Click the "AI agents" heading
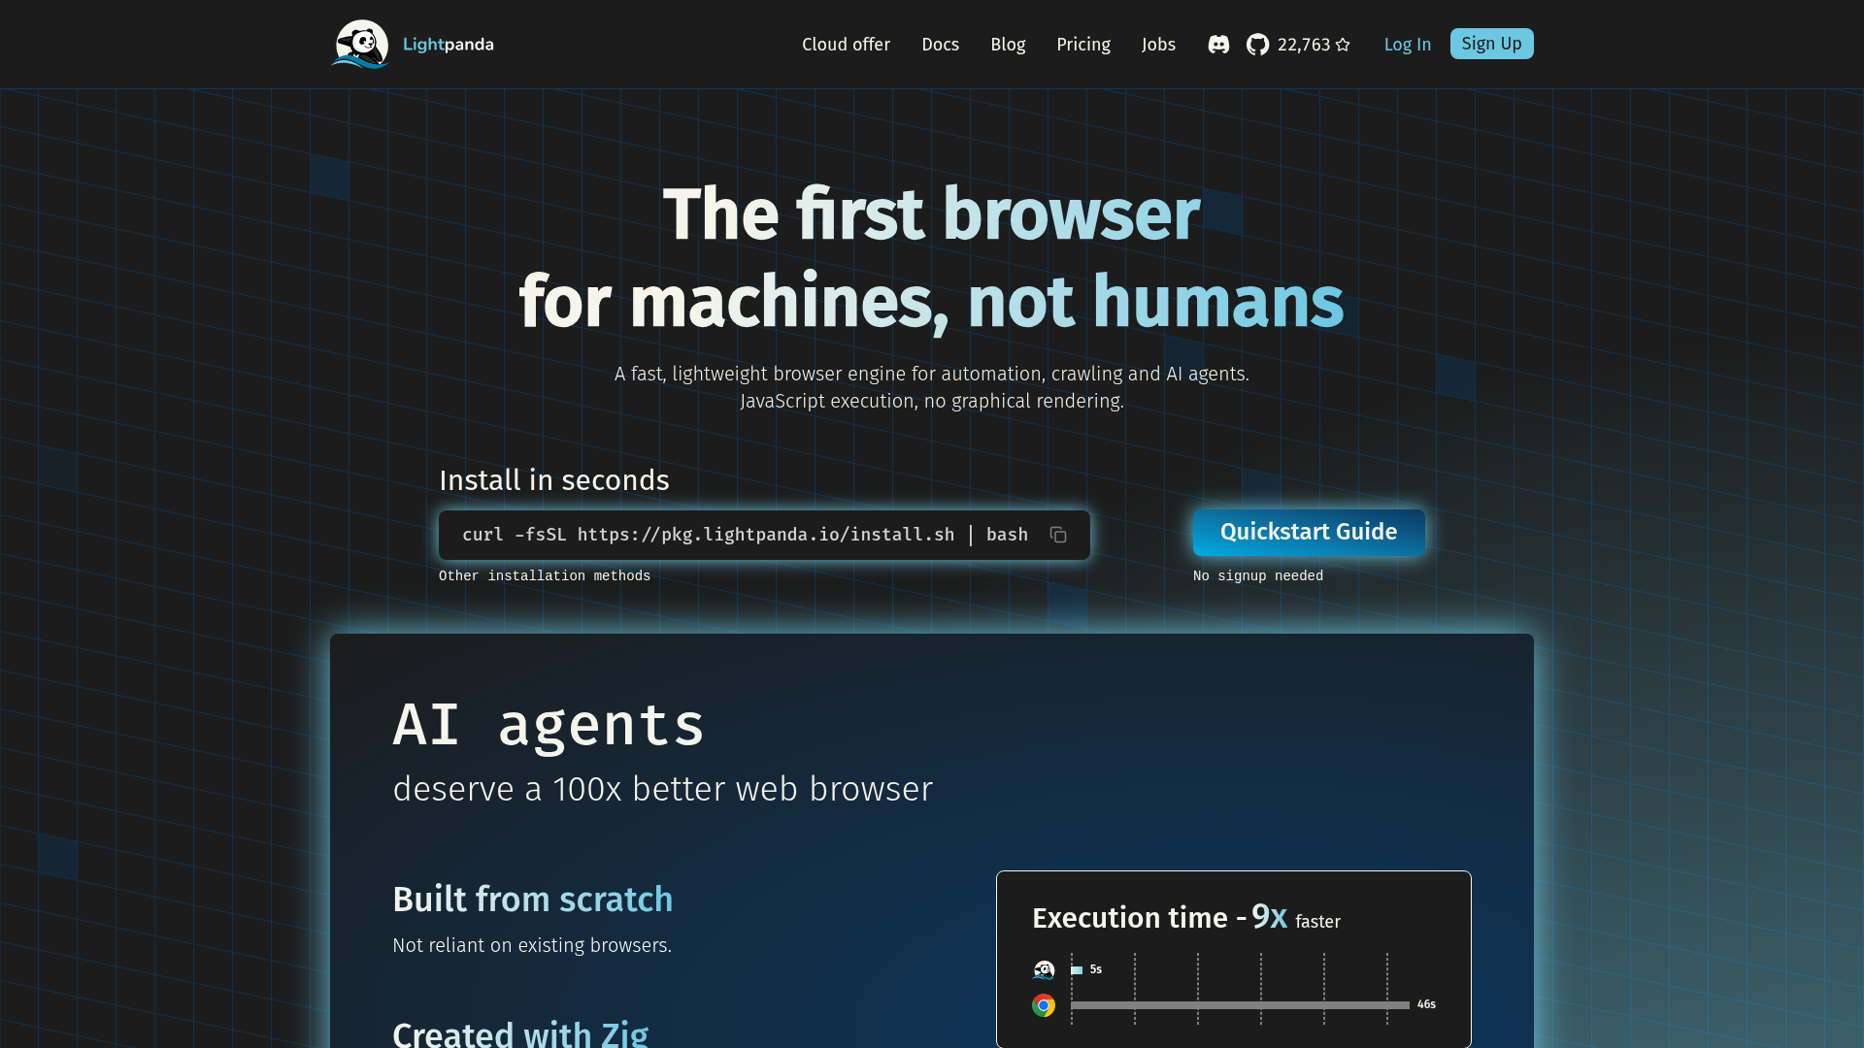Screen dimensions: 1864x1048 549,724
